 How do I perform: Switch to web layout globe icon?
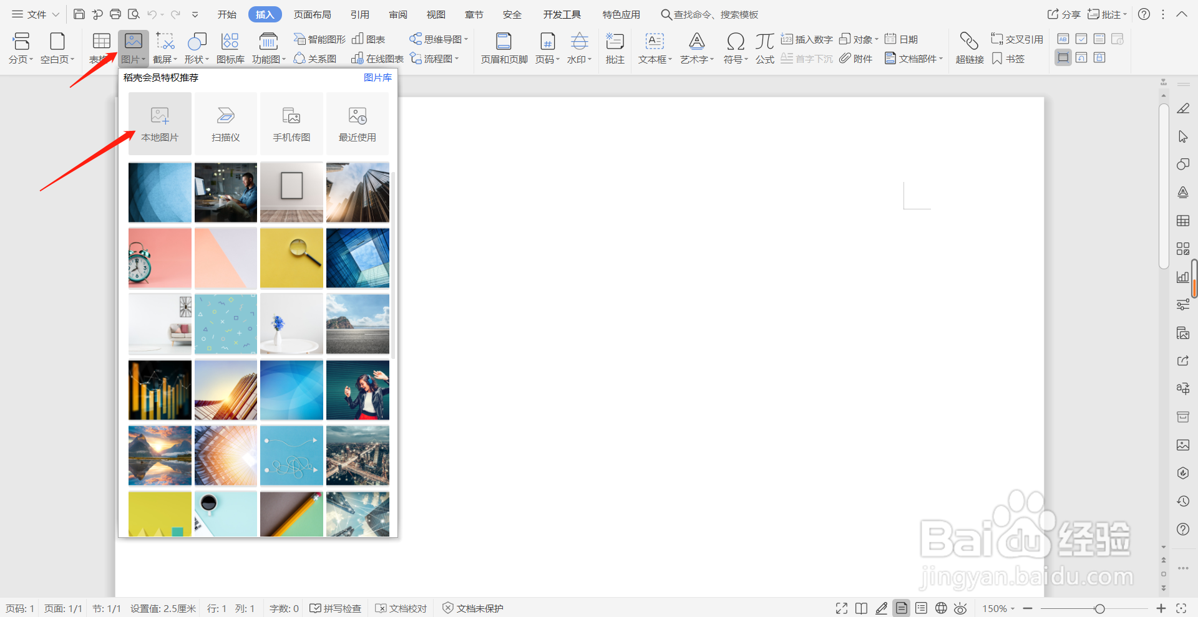[x=941, y=608]
